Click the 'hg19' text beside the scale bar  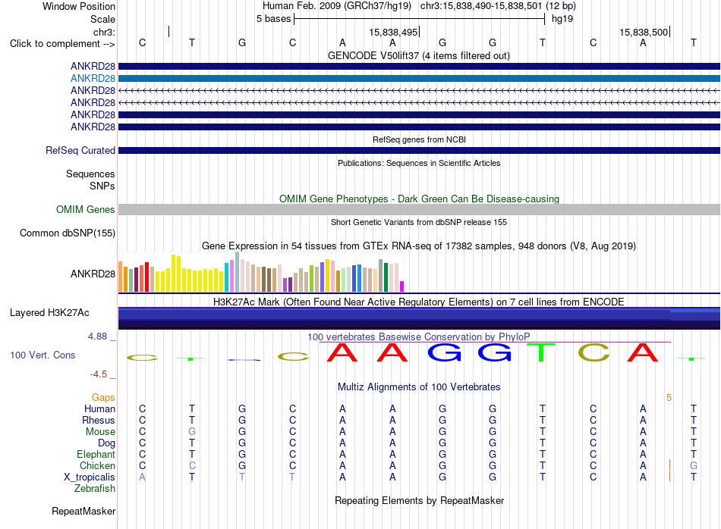(x=562, y=19)
